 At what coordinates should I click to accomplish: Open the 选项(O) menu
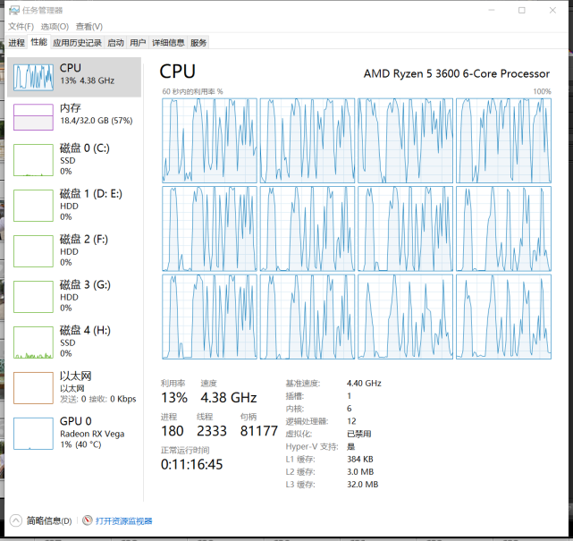(55, 26)
